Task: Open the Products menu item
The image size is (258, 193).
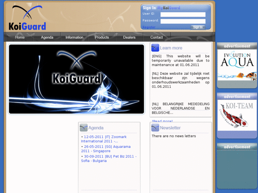Action: [x=102, y=37]
